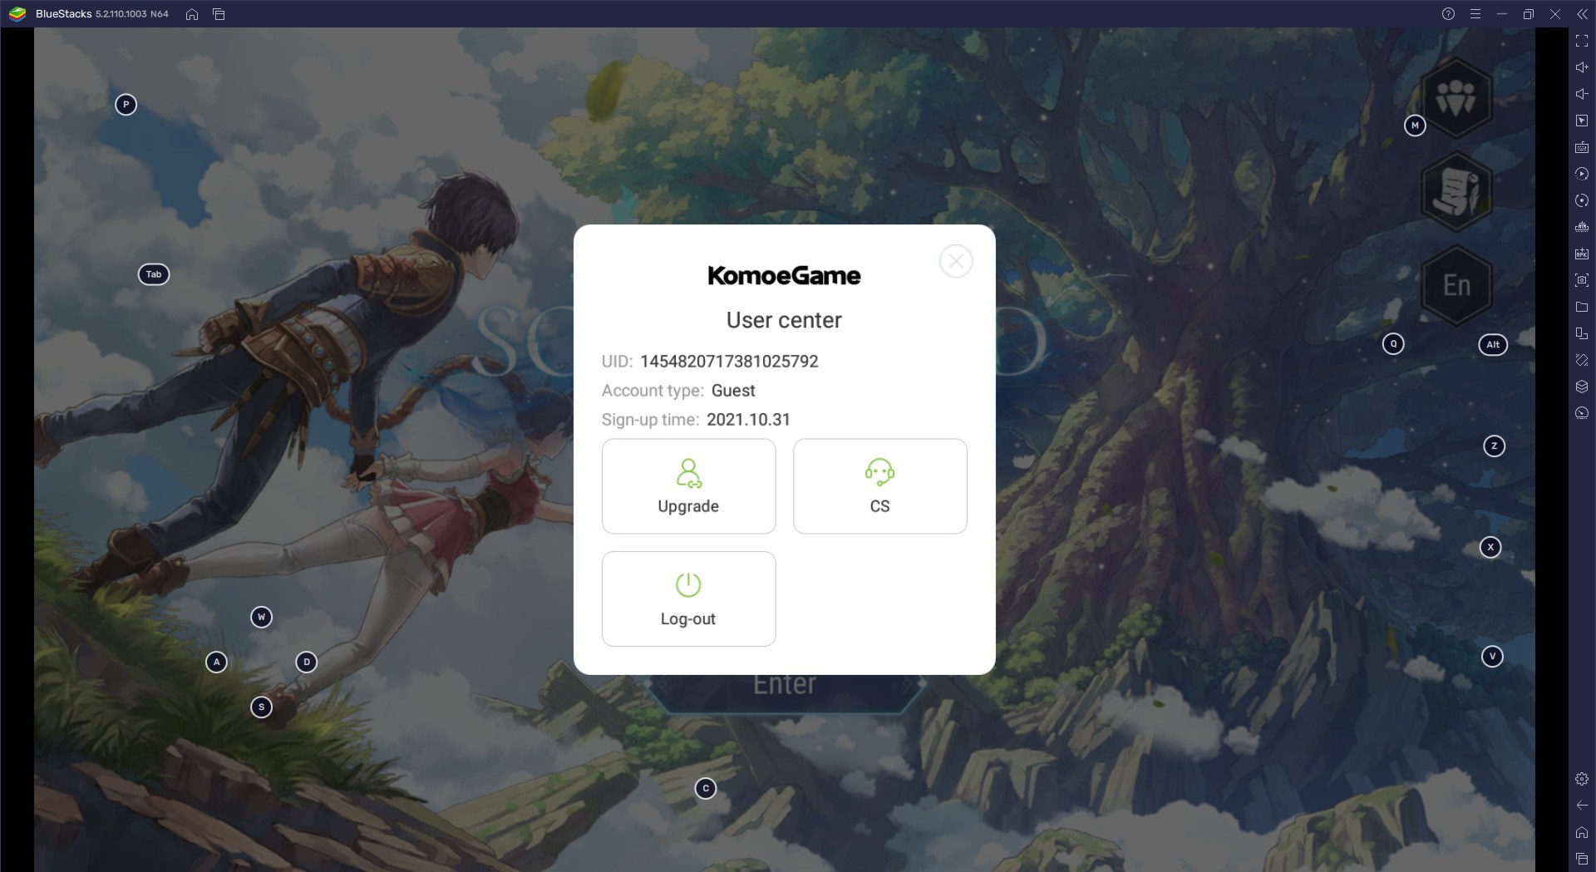Open the En language hexagon icon
This screenshot has height=872, width=1596.
point(1456,285)
